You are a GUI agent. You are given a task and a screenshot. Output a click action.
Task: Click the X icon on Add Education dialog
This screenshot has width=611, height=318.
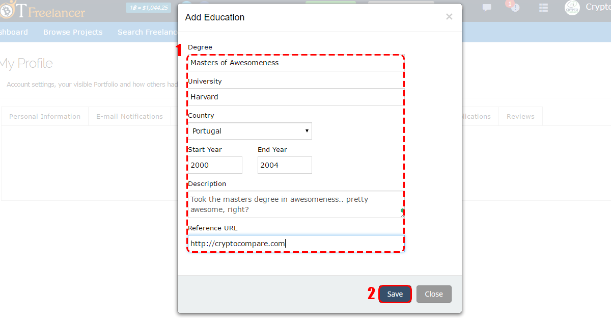(449, 17)
